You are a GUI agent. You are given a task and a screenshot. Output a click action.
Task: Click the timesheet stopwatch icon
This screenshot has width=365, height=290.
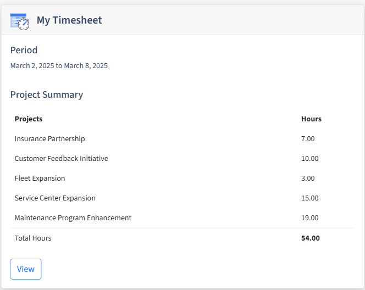pyautogui.click(x=20, y=21)
